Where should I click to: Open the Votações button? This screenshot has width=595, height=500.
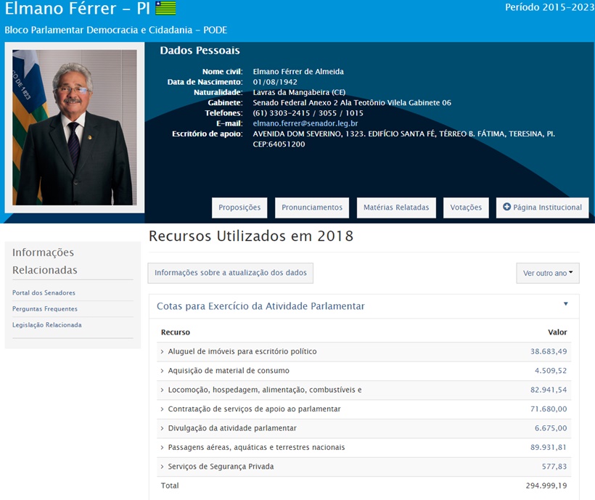coord(466,208)
